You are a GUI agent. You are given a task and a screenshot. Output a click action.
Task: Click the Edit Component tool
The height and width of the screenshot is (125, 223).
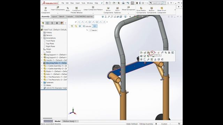(46, 10)
